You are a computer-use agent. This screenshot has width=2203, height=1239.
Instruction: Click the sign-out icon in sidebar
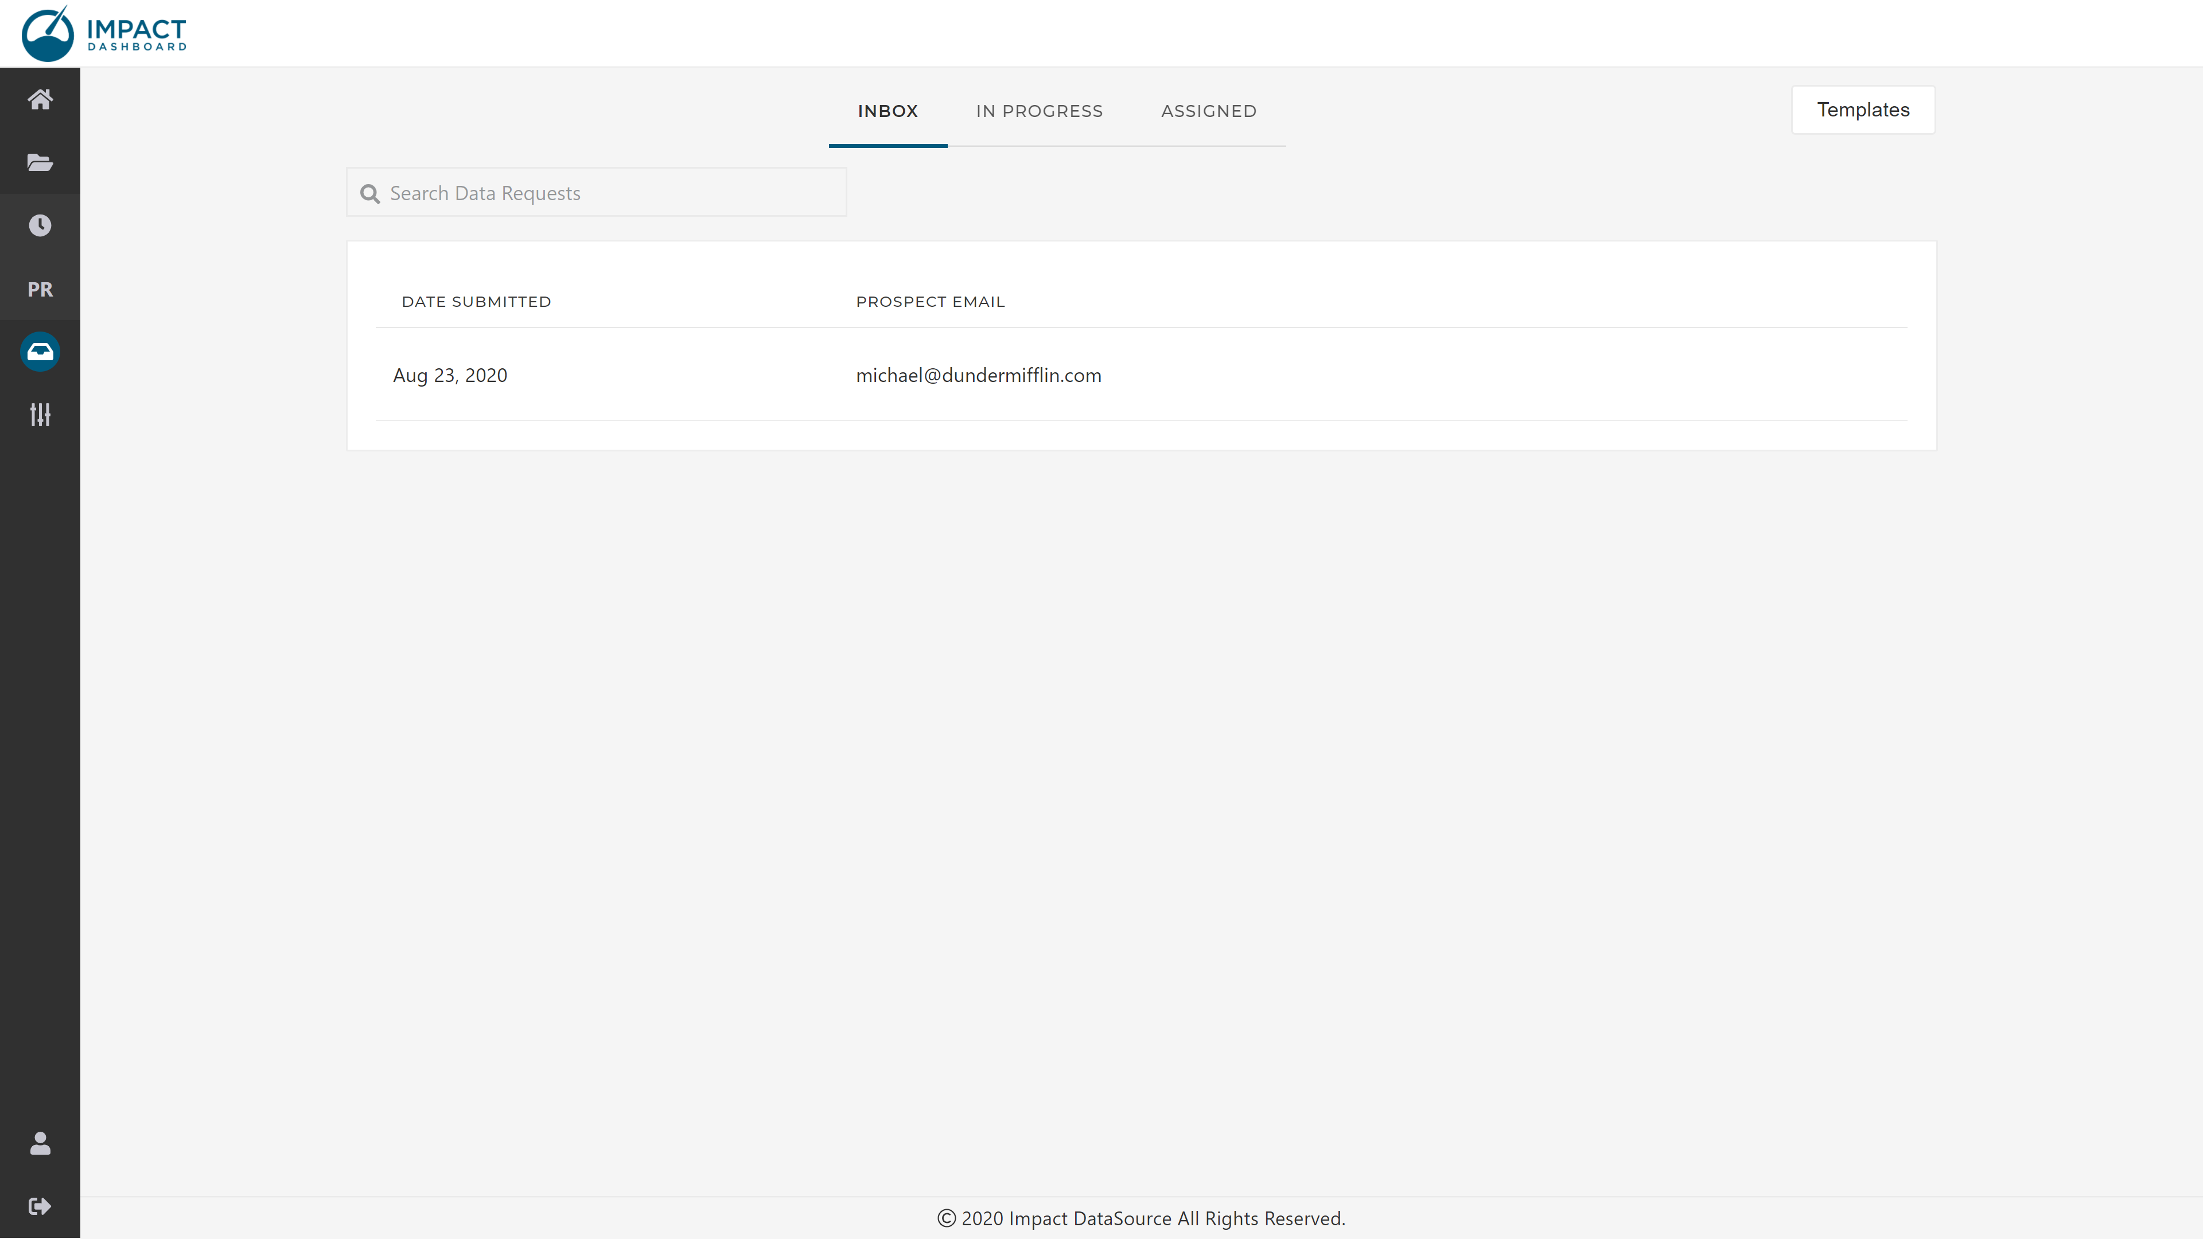[x=40, y=1206]
